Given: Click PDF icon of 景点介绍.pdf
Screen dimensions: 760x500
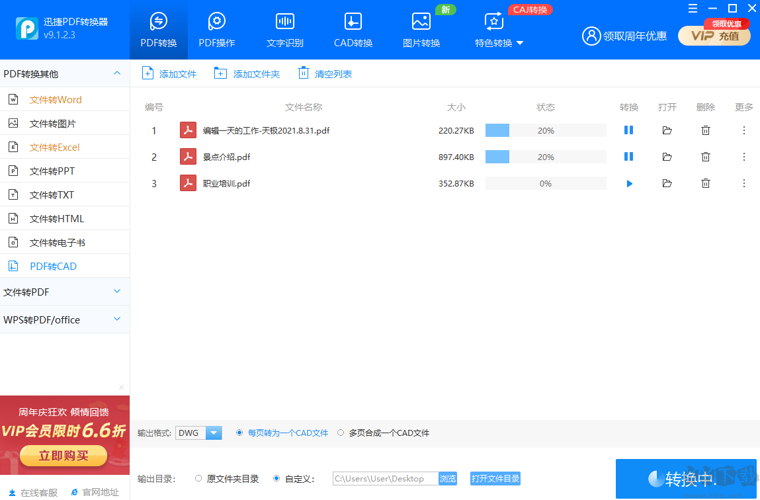Looking at the screenshot, I should (188, 157).
